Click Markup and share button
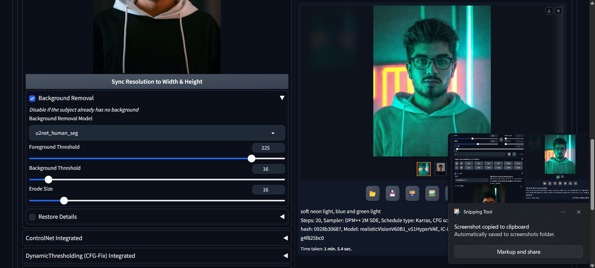 coord(518,252)
